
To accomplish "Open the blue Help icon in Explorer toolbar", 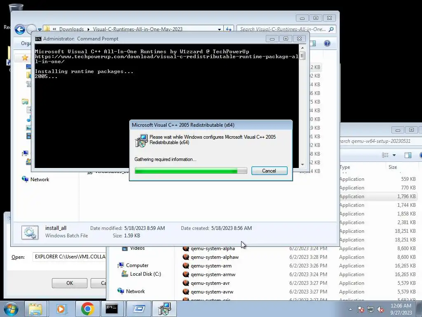I will (x=327, y=43).
